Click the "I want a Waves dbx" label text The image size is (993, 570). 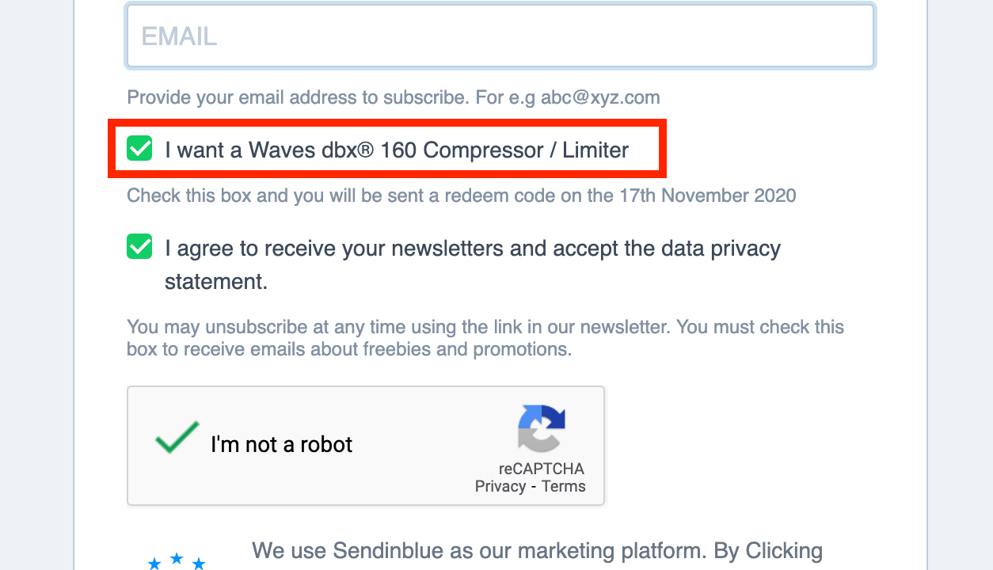[396, 150]
